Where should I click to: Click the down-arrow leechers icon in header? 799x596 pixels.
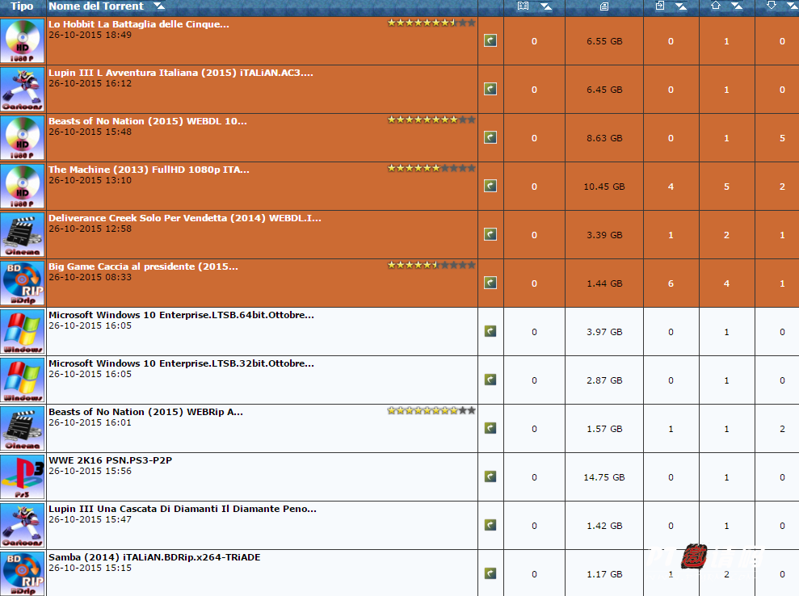click(x=772, y=5)
